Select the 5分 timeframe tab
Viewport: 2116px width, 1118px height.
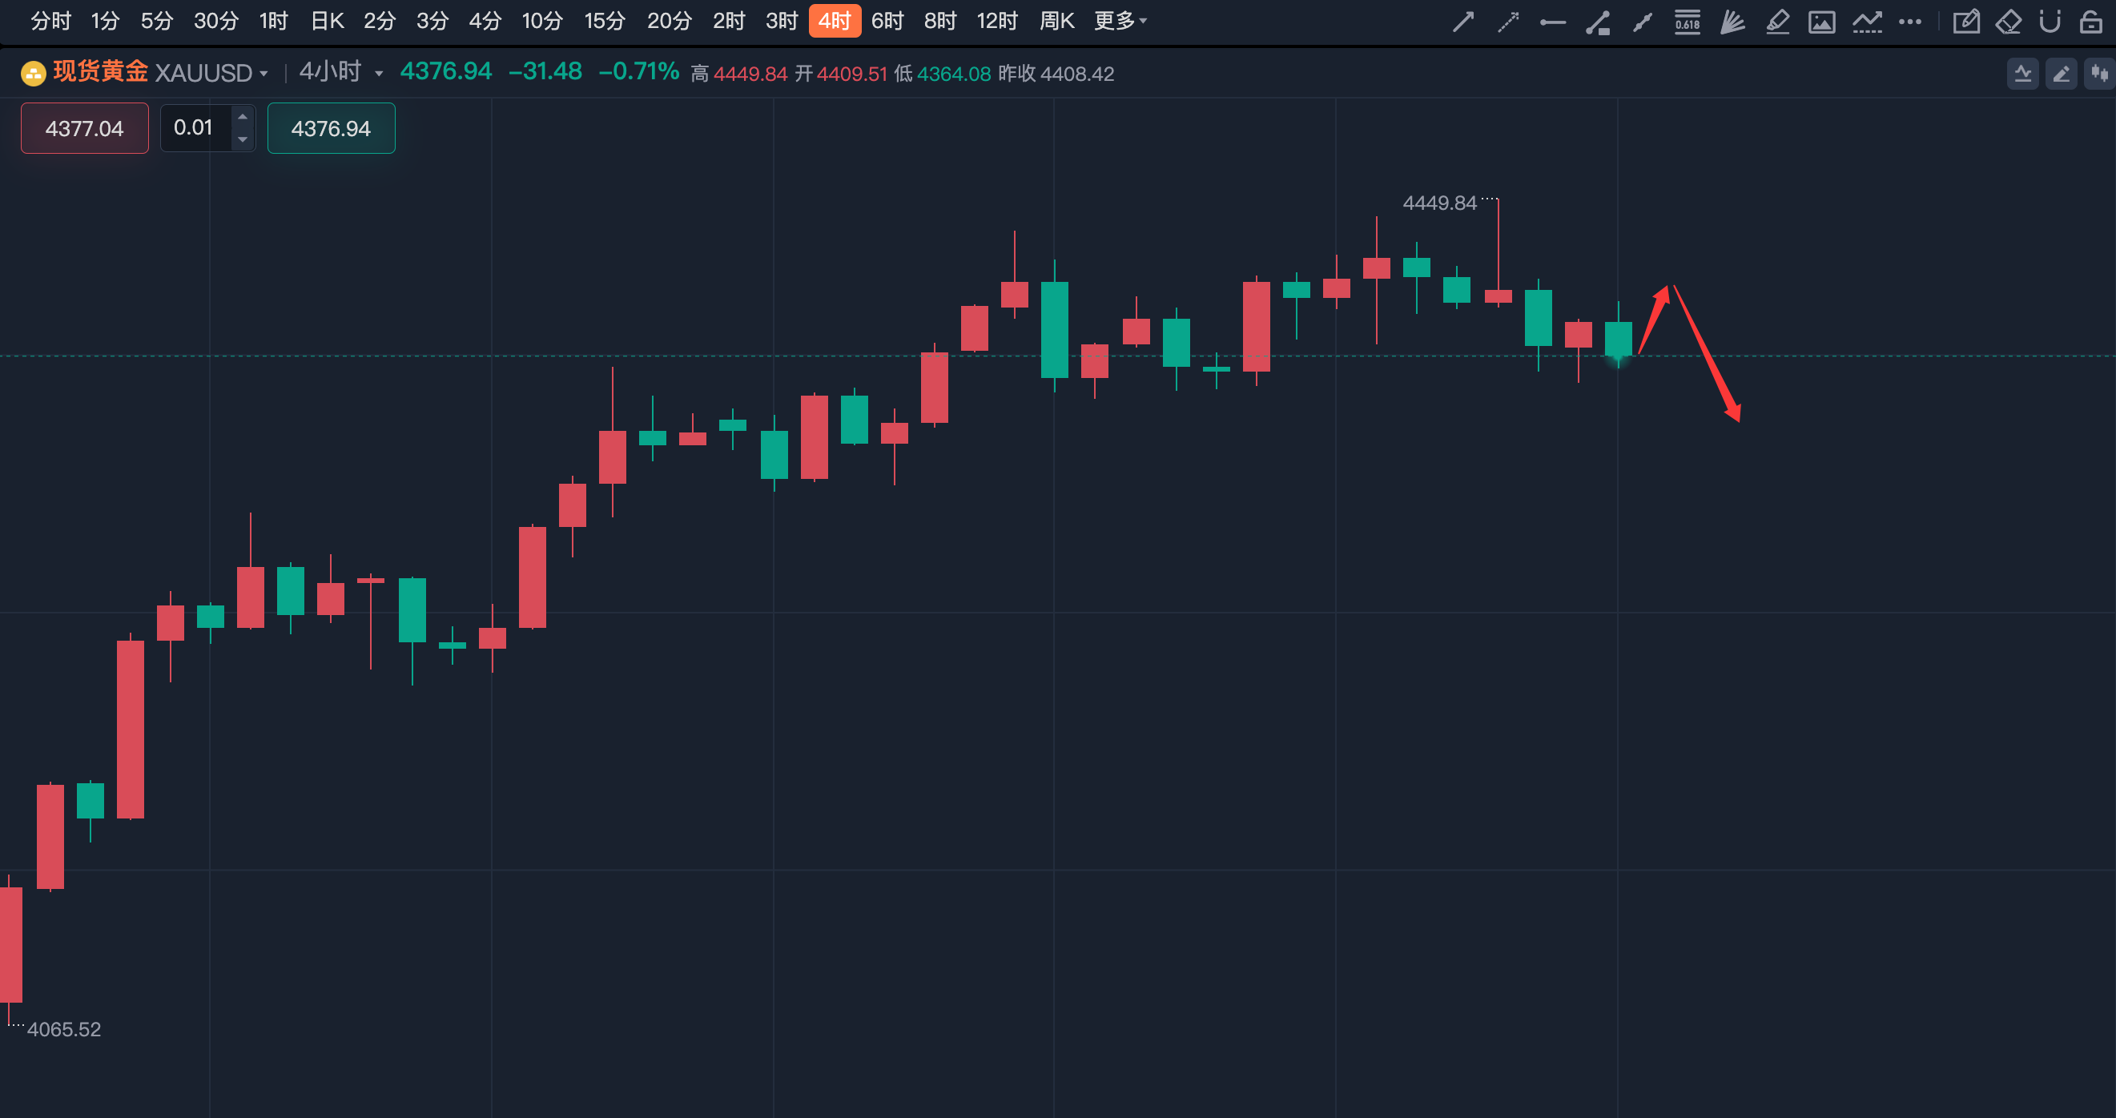157,21
